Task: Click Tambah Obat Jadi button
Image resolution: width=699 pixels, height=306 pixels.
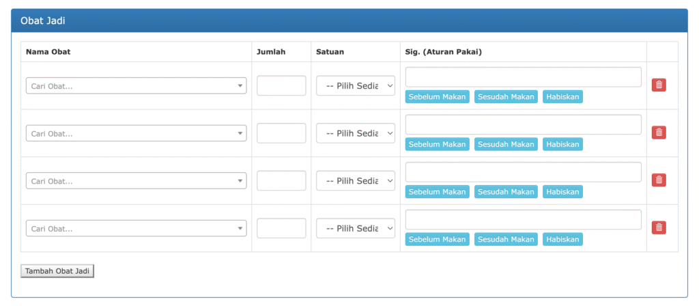Action: click(x=57, y=271)
